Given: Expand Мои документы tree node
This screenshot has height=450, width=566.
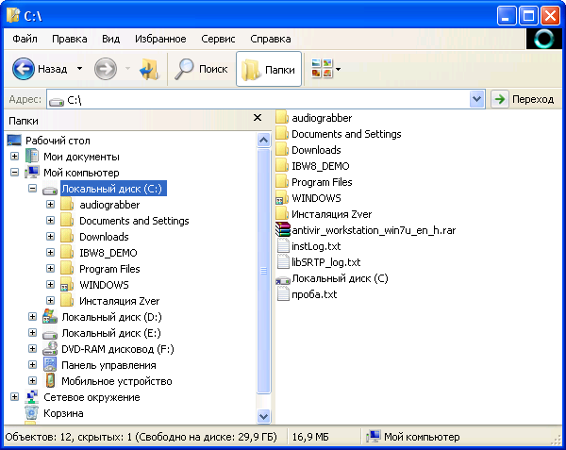Looking at the screenshot, I should 14,157.
